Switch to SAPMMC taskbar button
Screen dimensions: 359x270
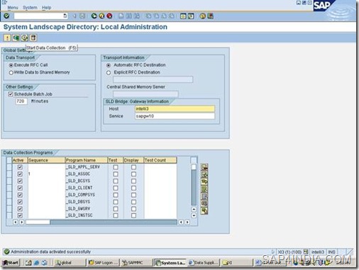(136, 263)
